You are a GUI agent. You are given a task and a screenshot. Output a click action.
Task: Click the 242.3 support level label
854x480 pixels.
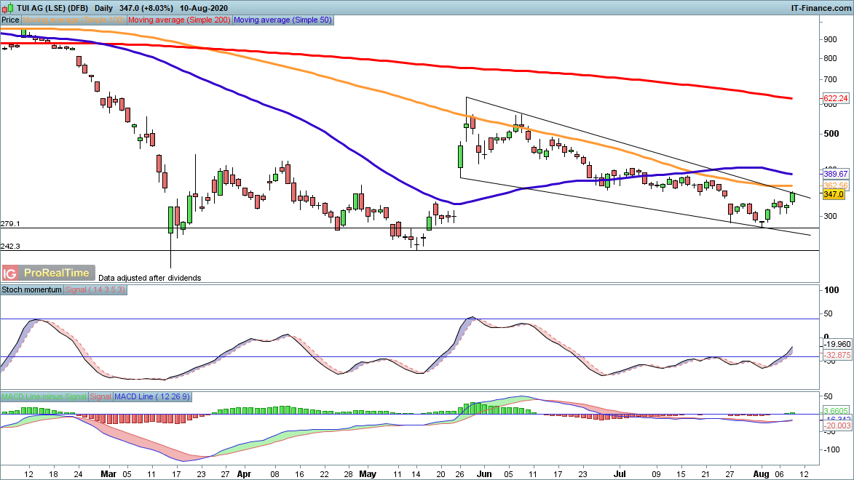tap(10, 247)
